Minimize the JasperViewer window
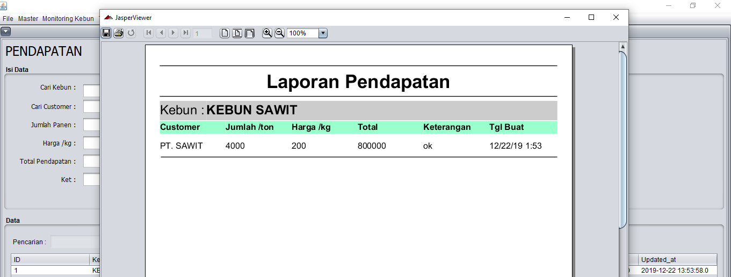Viewport: 731px width, 277px height. [x=567, y=17]
